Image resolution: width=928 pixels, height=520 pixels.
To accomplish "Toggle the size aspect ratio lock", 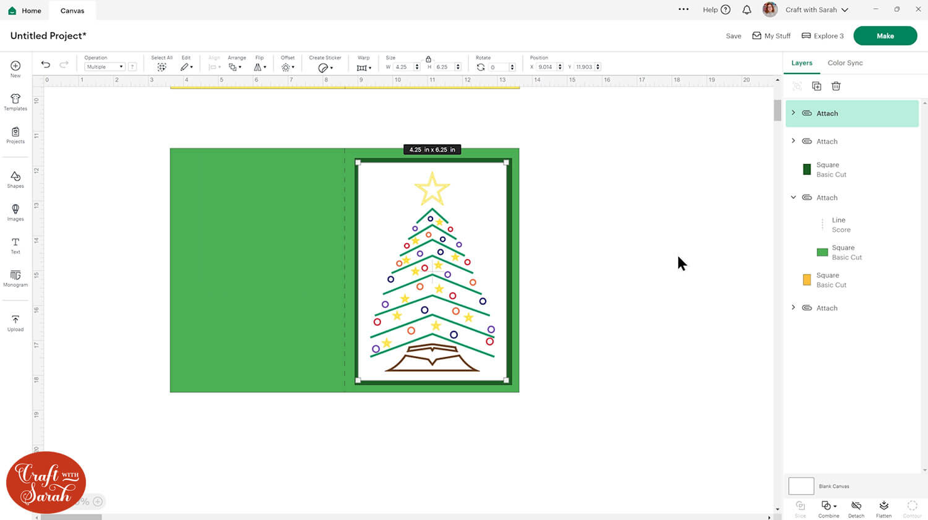I will pyautogui.click(x=428, y=59).
